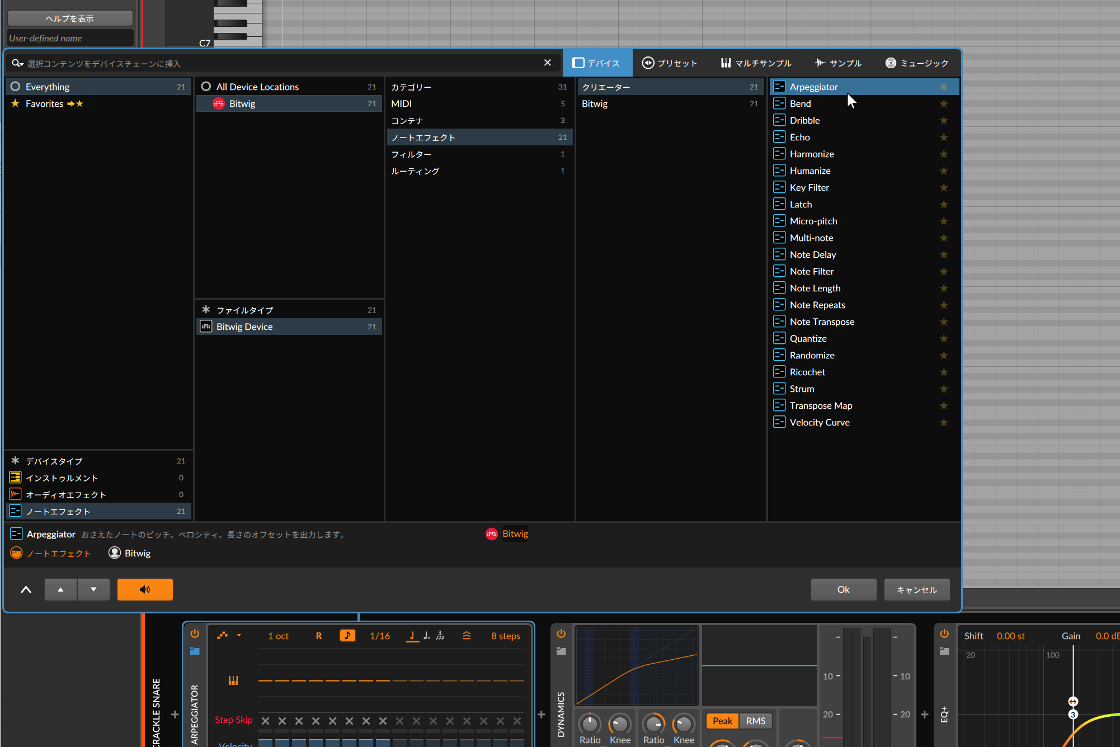Viewport: 1120px width, 747px height.
Task: Click the audio effect device type icon
Action: pos(15,494)
